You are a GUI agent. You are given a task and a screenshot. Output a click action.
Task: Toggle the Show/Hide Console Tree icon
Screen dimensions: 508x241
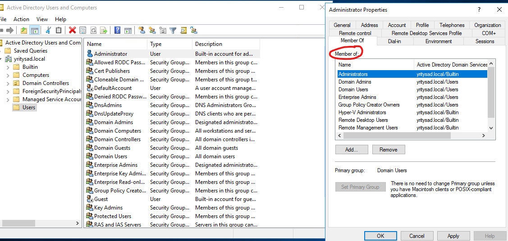tap(34, 31)
